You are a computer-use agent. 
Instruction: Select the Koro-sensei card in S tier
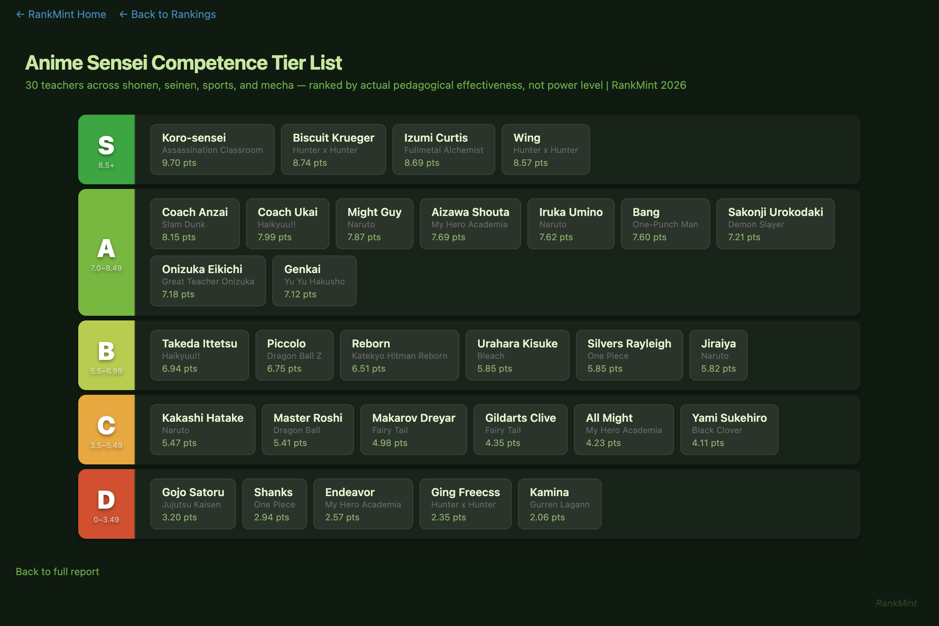(x=212, y=149)
